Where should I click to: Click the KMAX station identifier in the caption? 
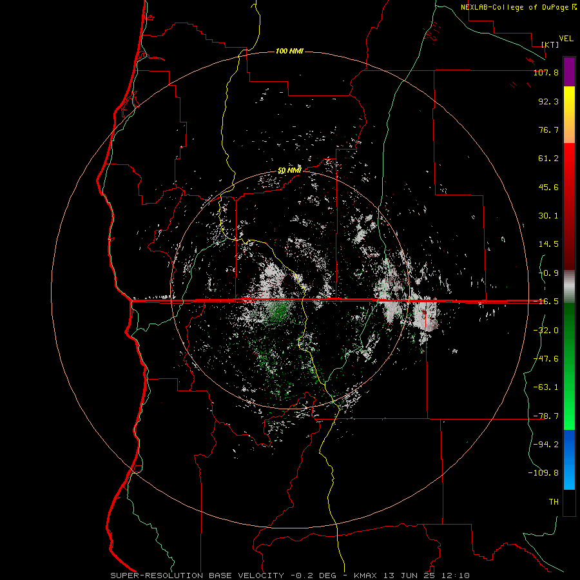coord(367,575)
